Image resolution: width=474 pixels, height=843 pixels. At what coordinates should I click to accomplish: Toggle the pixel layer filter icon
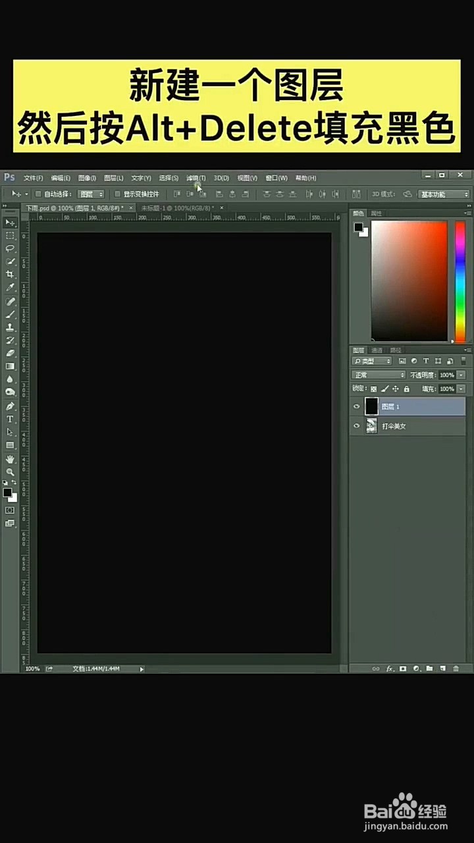tap(402, 361)
